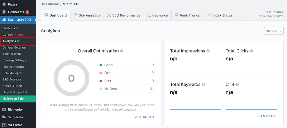
Task: Click the WPForms icon in sidebar
Action: click(4, 125)
